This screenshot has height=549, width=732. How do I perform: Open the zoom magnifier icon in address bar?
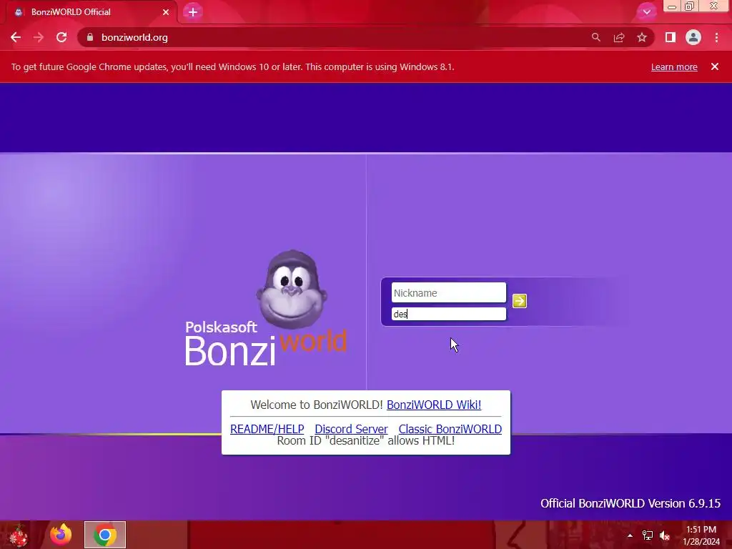[x=596, y=37]
